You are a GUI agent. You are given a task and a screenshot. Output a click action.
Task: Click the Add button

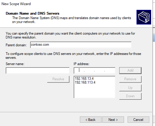click(130, 70)
